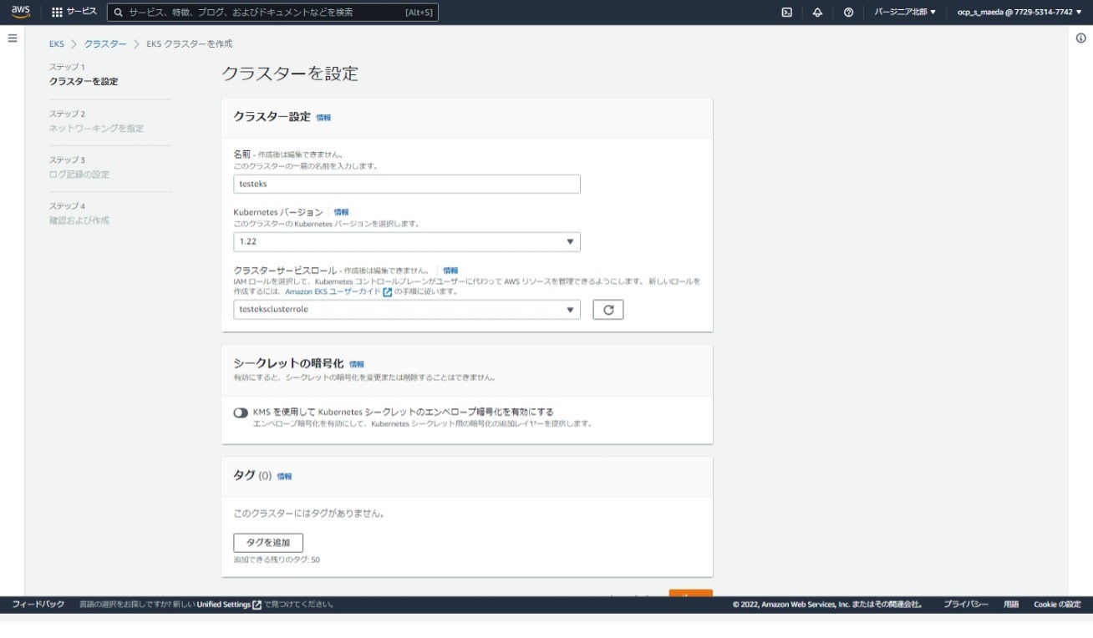Open the info panel icon at right edge
Viewport: 1093px width, 638px height.
pyautogui.click(x=1081, y=38)
